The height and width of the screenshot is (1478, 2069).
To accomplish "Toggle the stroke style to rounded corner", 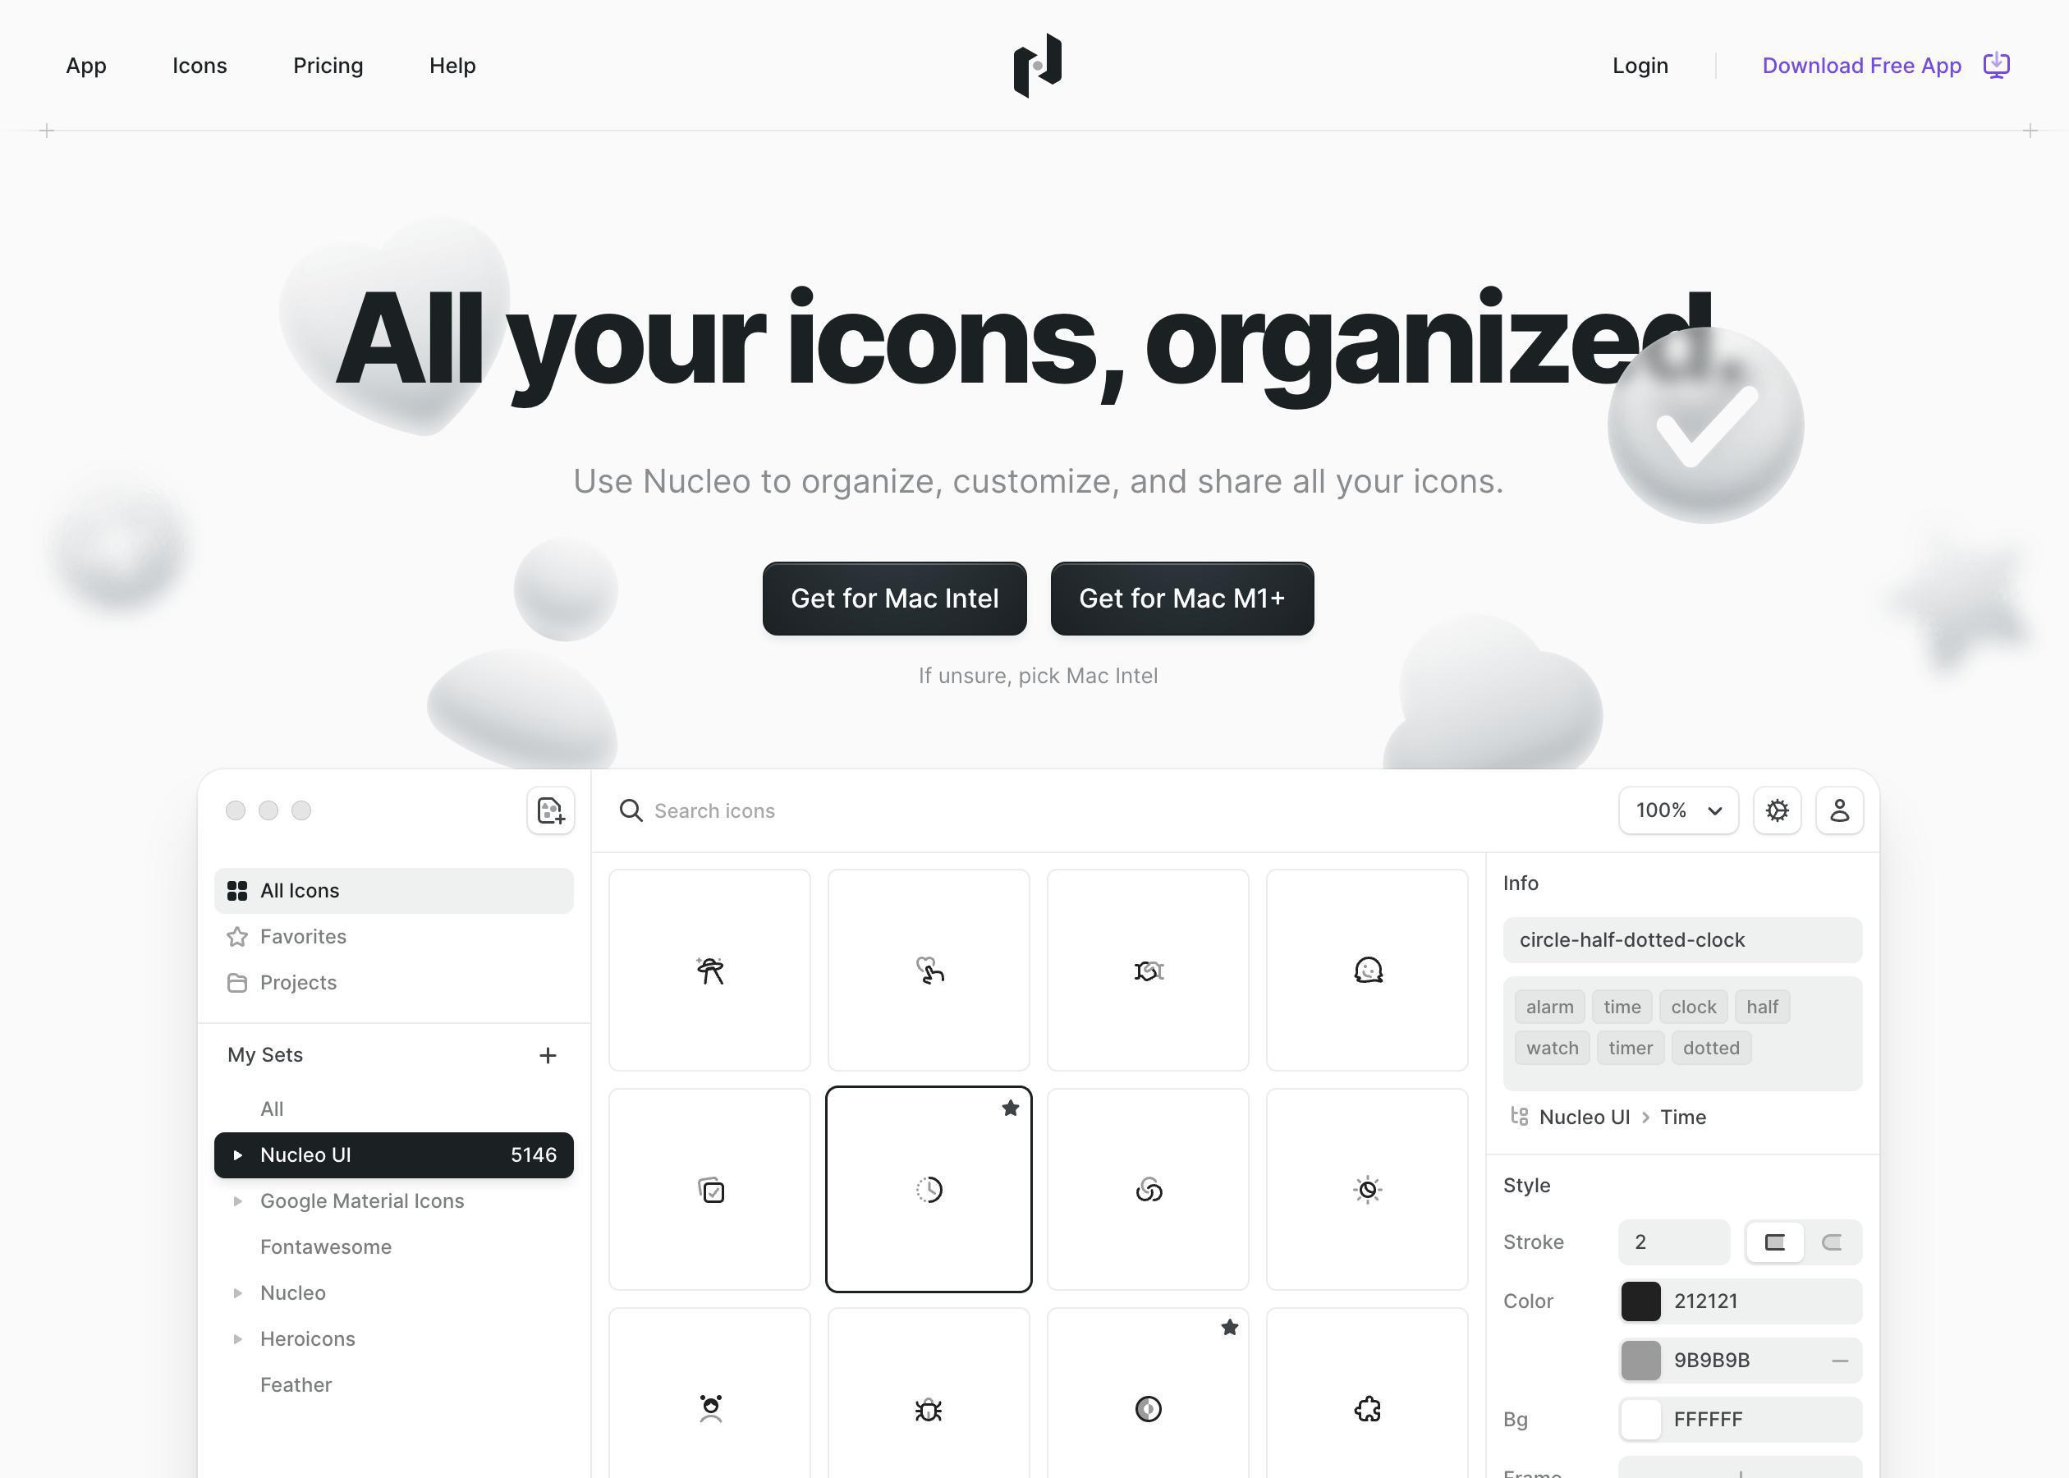I will pos(1833,1242).
